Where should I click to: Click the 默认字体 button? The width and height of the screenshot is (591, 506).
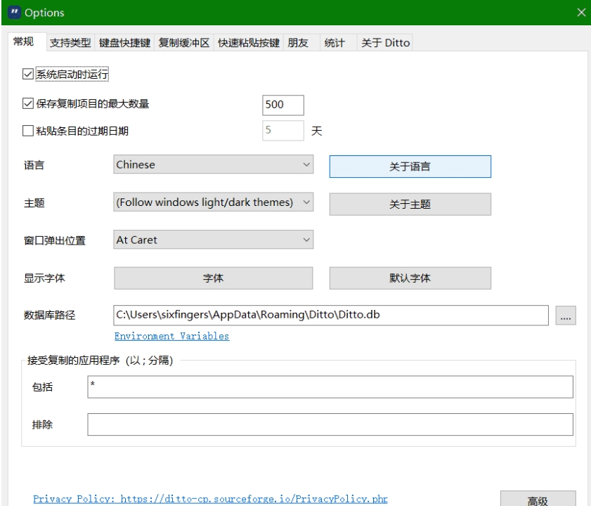[410, 277]
